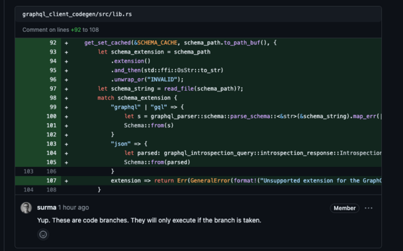The image size is (403, 251).
Task: Click the return Err(GeneralError code
Action: point(193,181)
